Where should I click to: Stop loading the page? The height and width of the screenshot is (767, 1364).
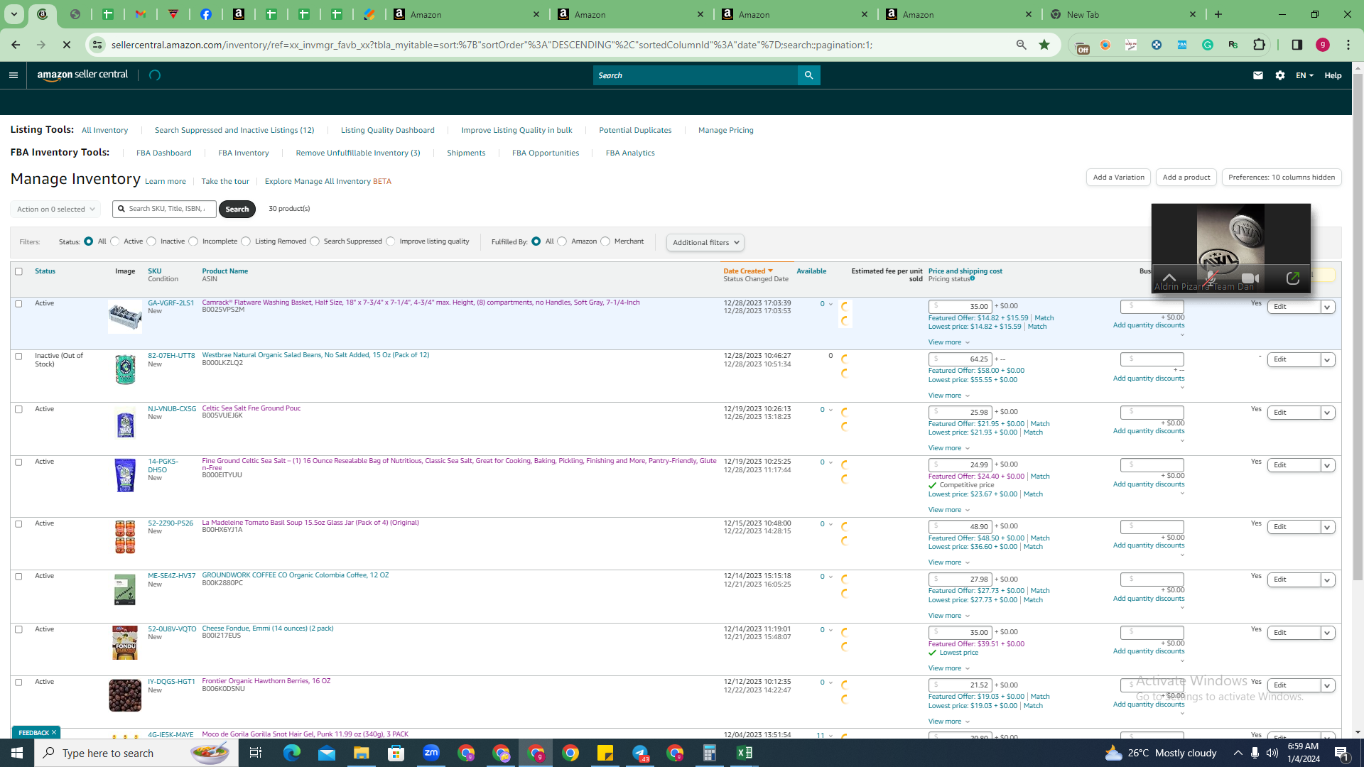coord(67,45)
